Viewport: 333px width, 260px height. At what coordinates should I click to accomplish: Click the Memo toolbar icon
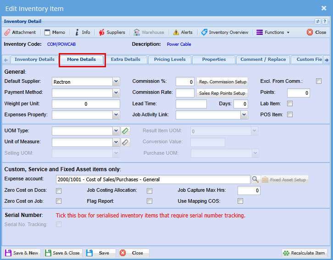(x=55, y=32)
